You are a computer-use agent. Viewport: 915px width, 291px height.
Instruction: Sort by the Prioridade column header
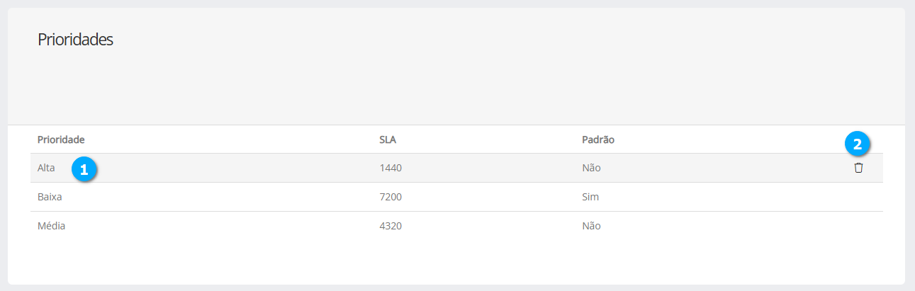[x=61, y=139]
